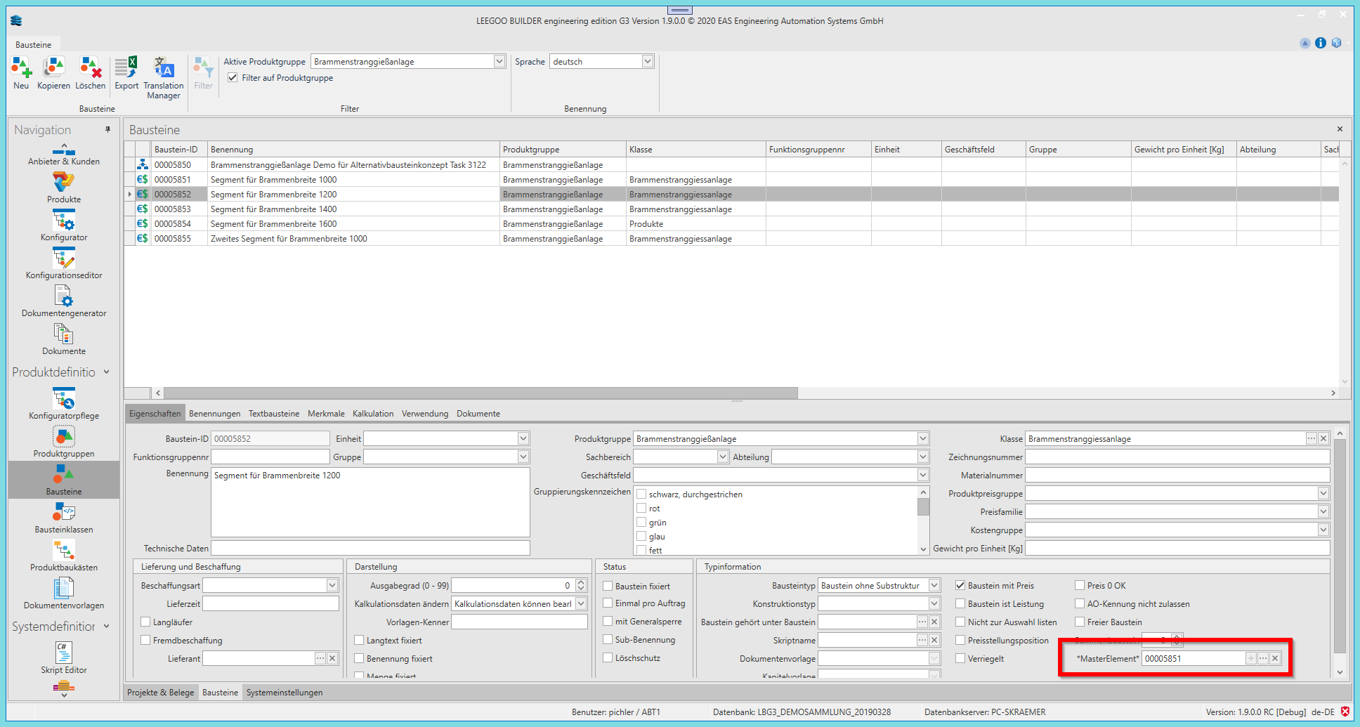The height and width of the screenshot is (727, 1360).
Task: Click the info icon in title area
Action: (x=1321, y=43)
